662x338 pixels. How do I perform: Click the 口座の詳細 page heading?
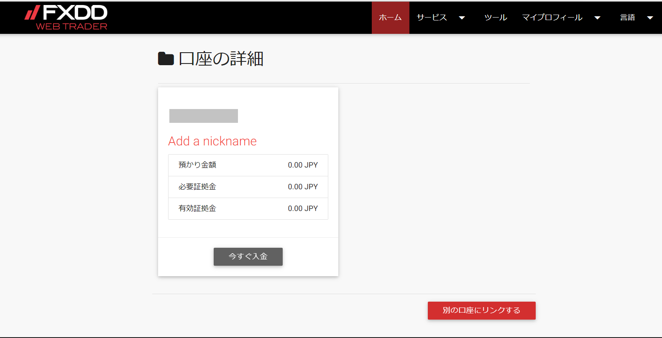221,59
